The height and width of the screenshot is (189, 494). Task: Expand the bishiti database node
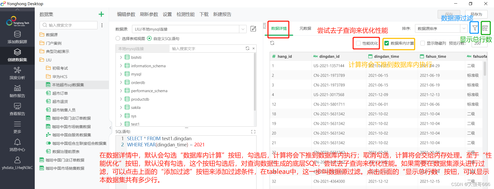(121, 57)
